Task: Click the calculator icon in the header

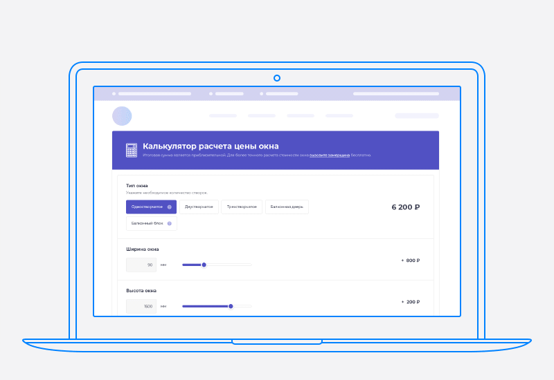Action: click(x=131, y=150)
